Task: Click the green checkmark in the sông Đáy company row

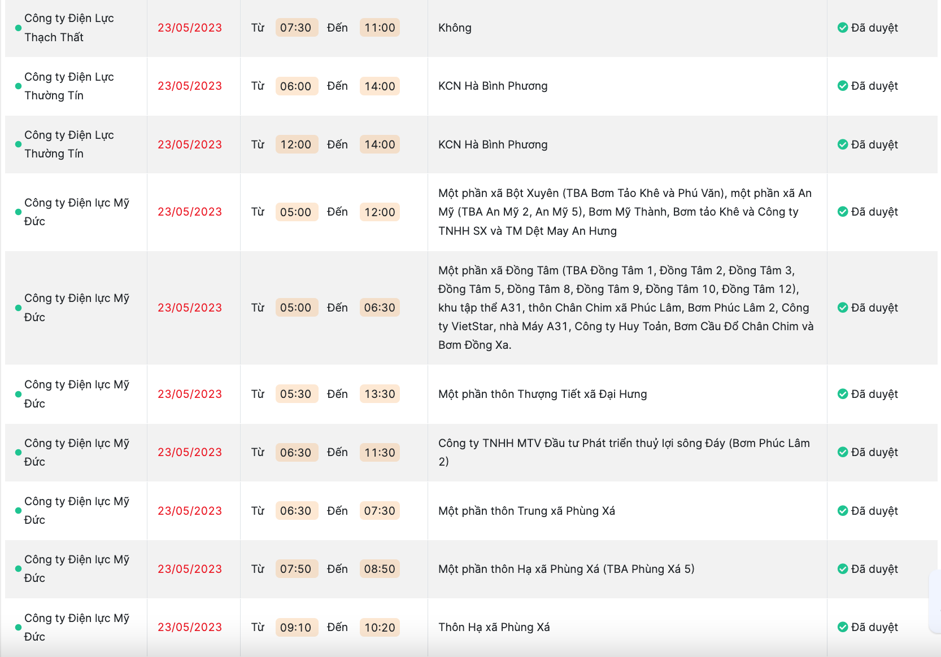Action: [842, 452]
